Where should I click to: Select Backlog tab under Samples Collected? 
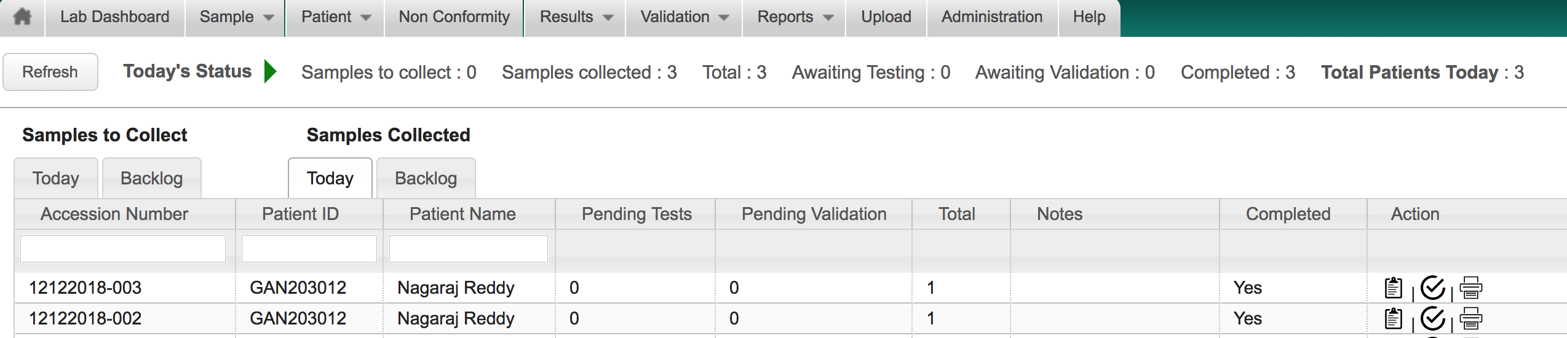point(426,178)
